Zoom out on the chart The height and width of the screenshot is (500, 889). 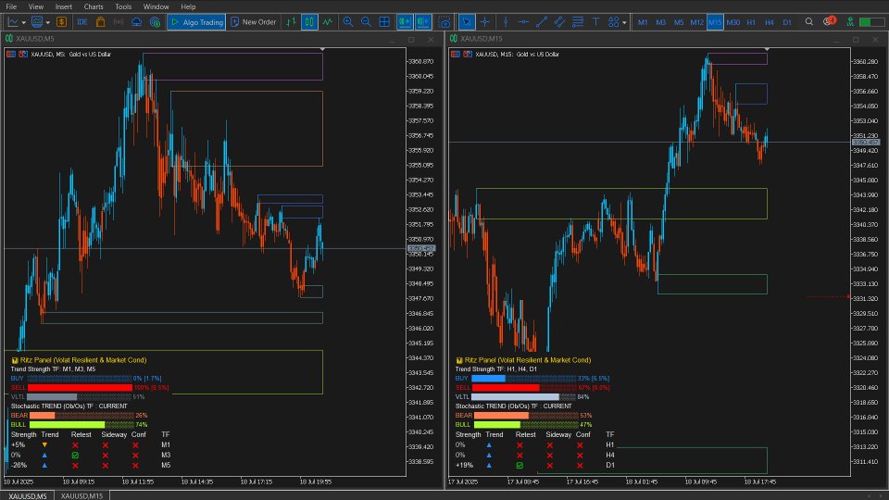[367, 22]
